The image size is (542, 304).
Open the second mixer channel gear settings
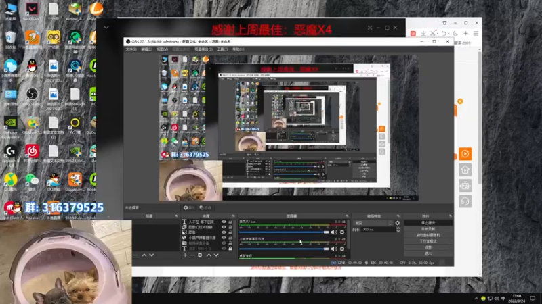pyautogui.click(x=342, y=249)
